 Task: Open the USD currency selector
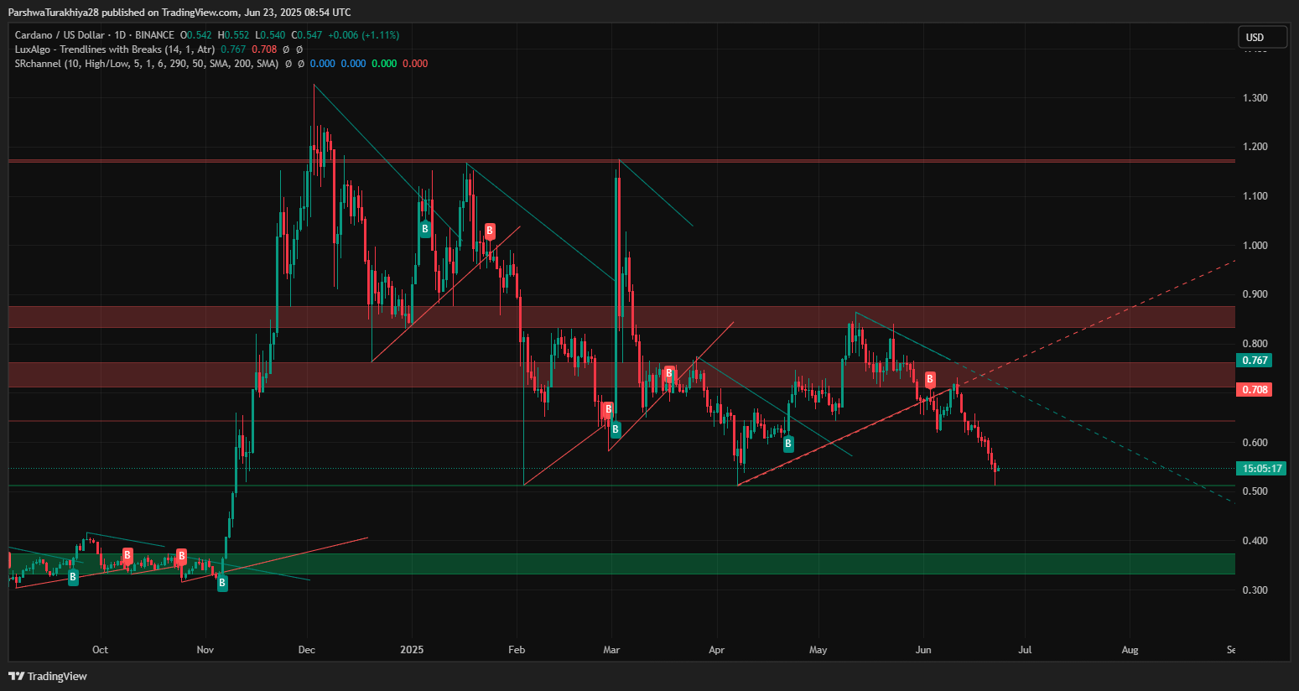1262,37
